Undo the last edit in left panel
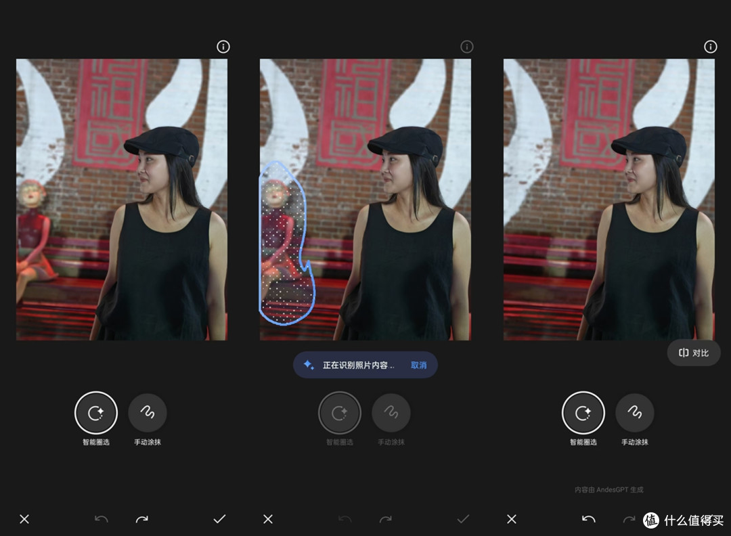This screenshot has height=536, width=731. (x=101, y=519)
